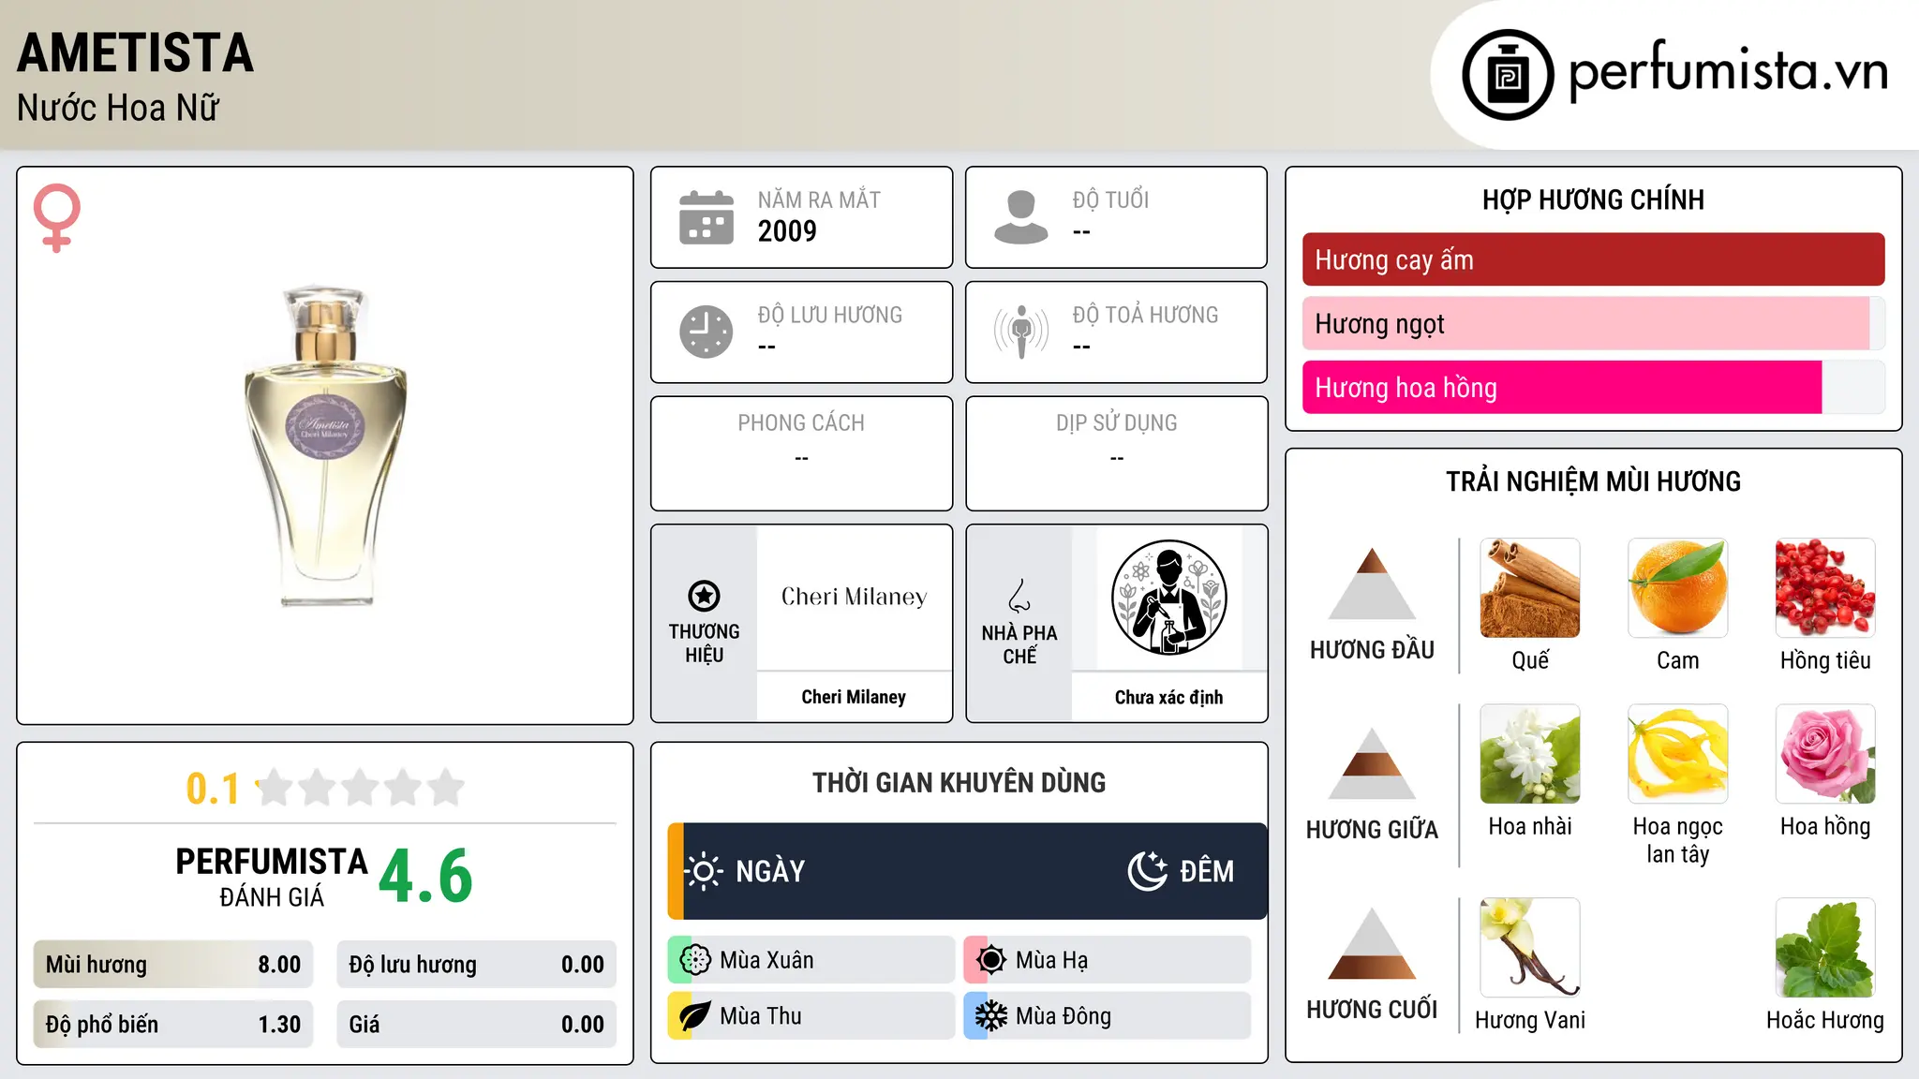Click the Độ phổ biến 1.30 score row
Image resolution: width=1919 pixels, height=1079 pixels.
pos(173,1025)
